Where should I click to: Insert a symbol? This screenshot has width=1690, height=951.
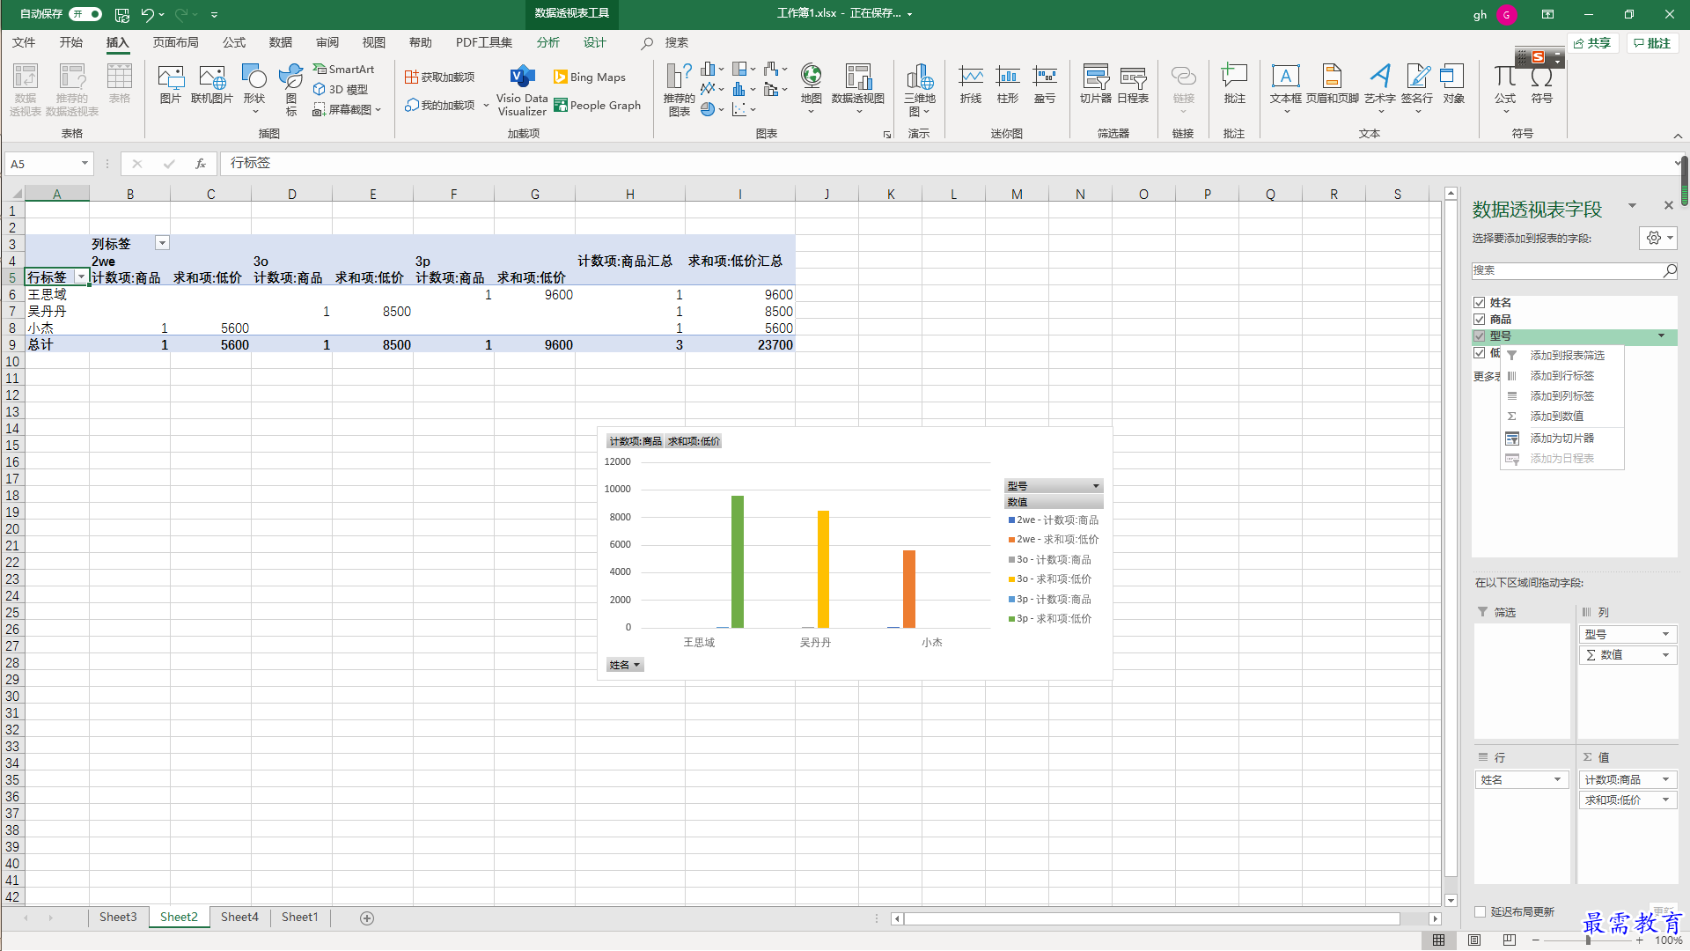click(x=1542, y=85)
